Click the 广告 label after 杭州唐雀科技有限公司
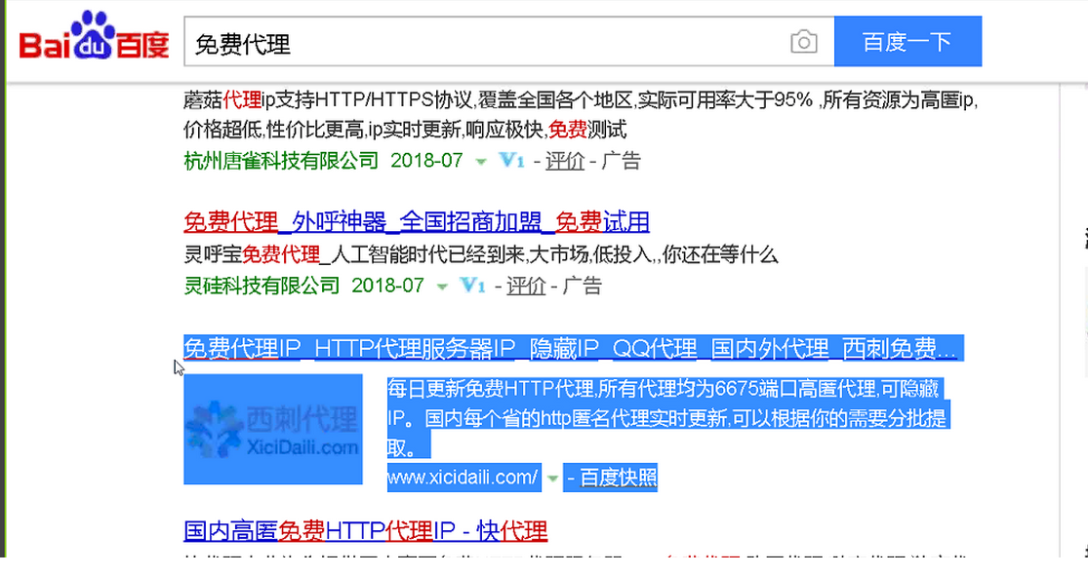 [621, 161]
